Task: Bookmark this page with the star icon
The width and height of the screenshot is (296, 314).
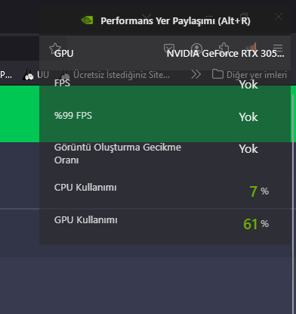Action: [55, 48]
